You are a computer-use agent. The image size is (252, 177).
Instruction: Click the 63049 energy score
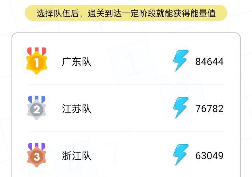pyautogui.click(x=209, y=156)
